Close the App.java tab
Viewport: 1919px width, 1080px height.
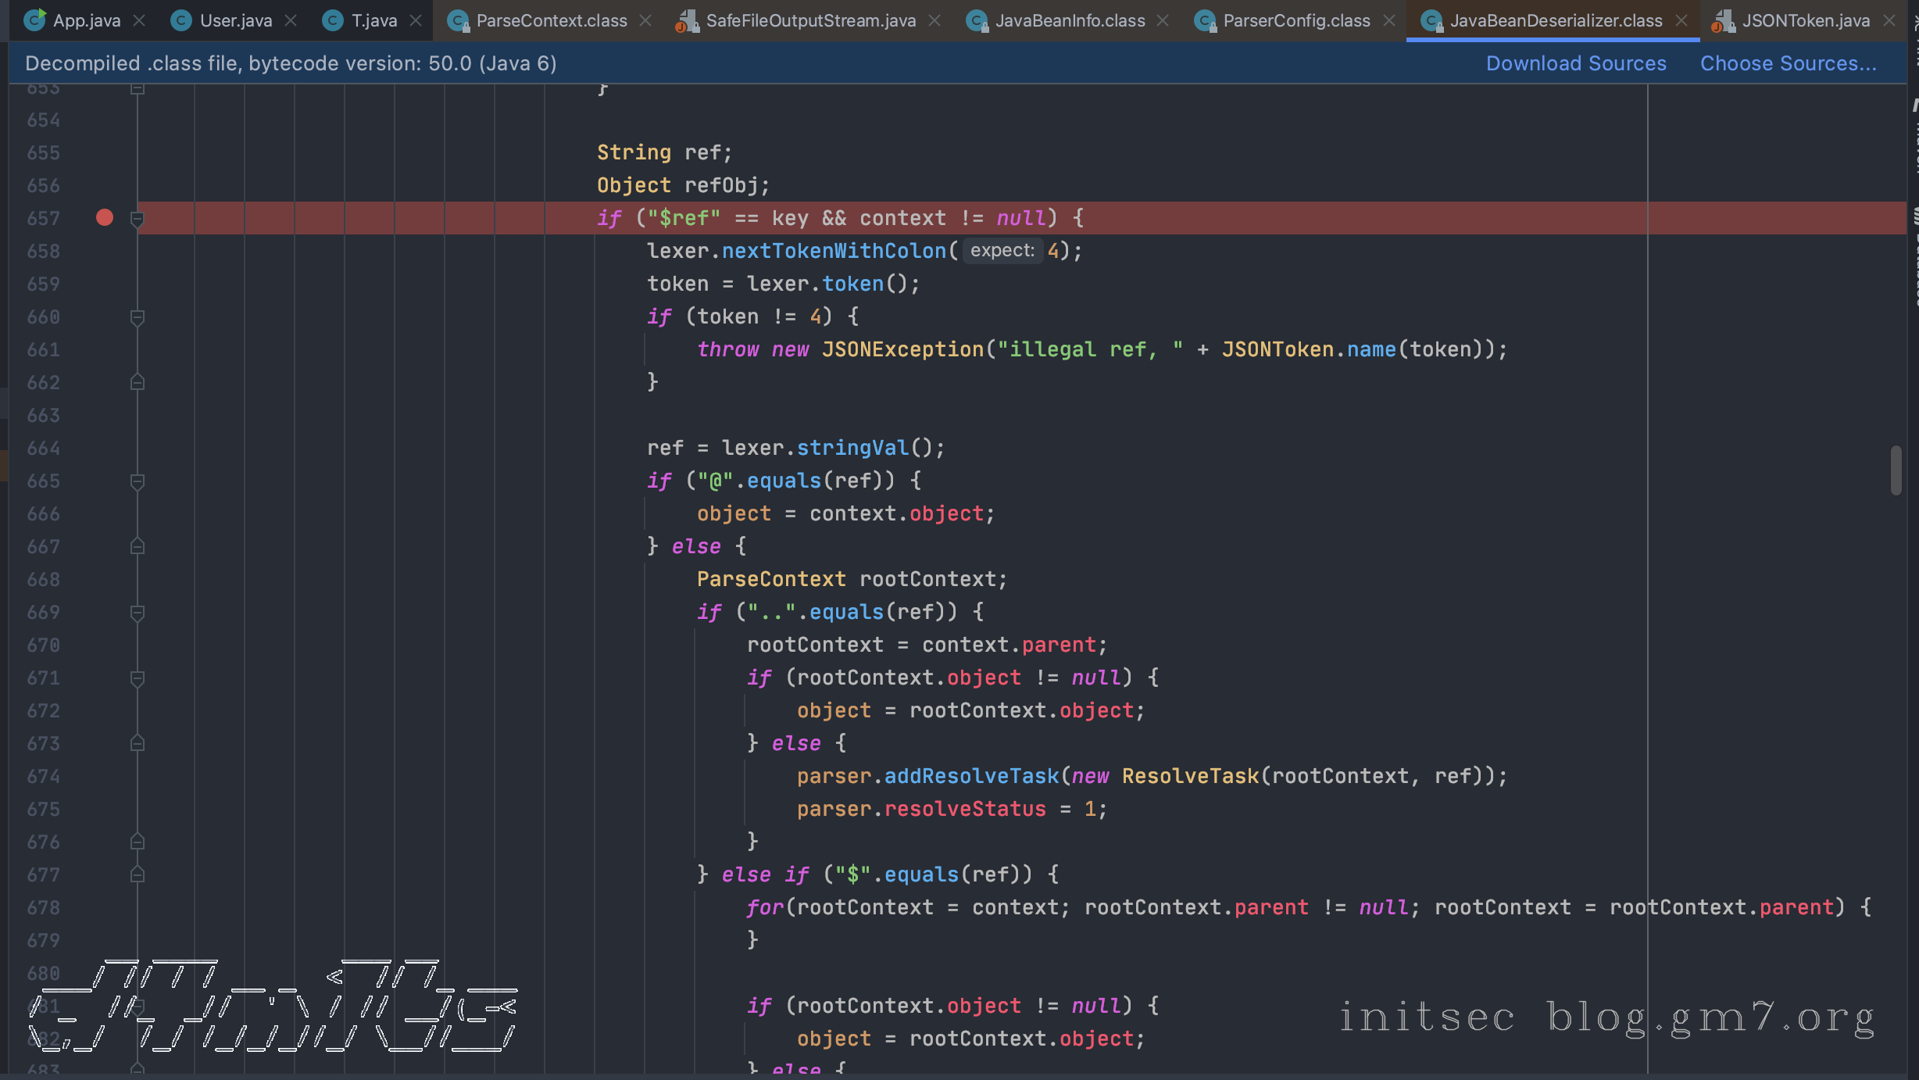139,21
